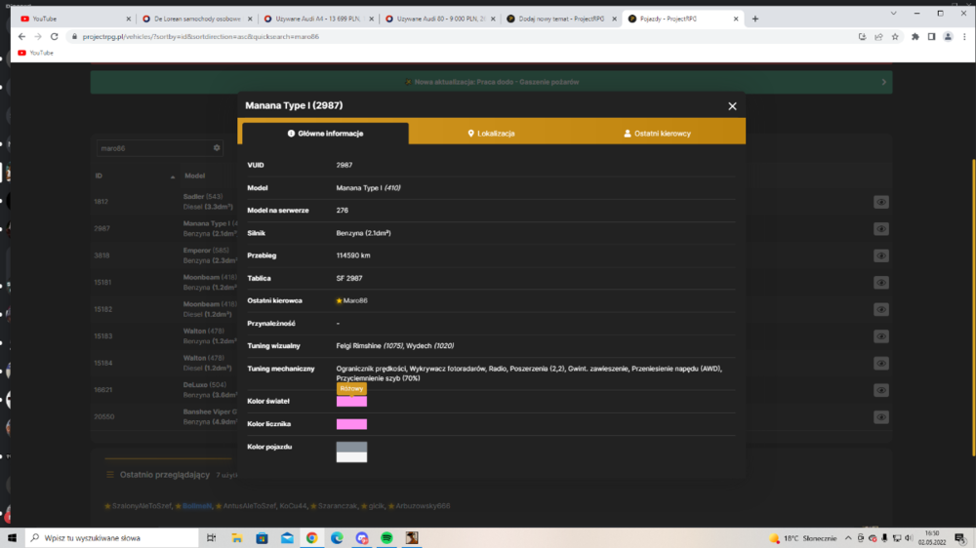Open the Mail app on the taskbar

[x=287, y=538]
